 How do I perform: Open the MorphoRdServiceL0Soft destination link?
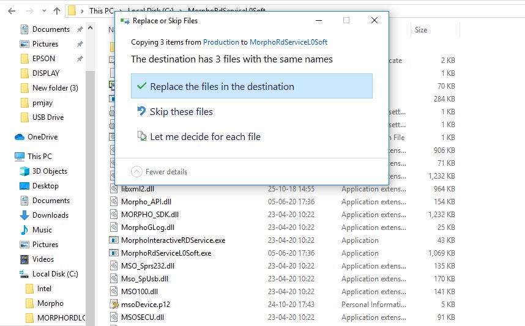288,42
